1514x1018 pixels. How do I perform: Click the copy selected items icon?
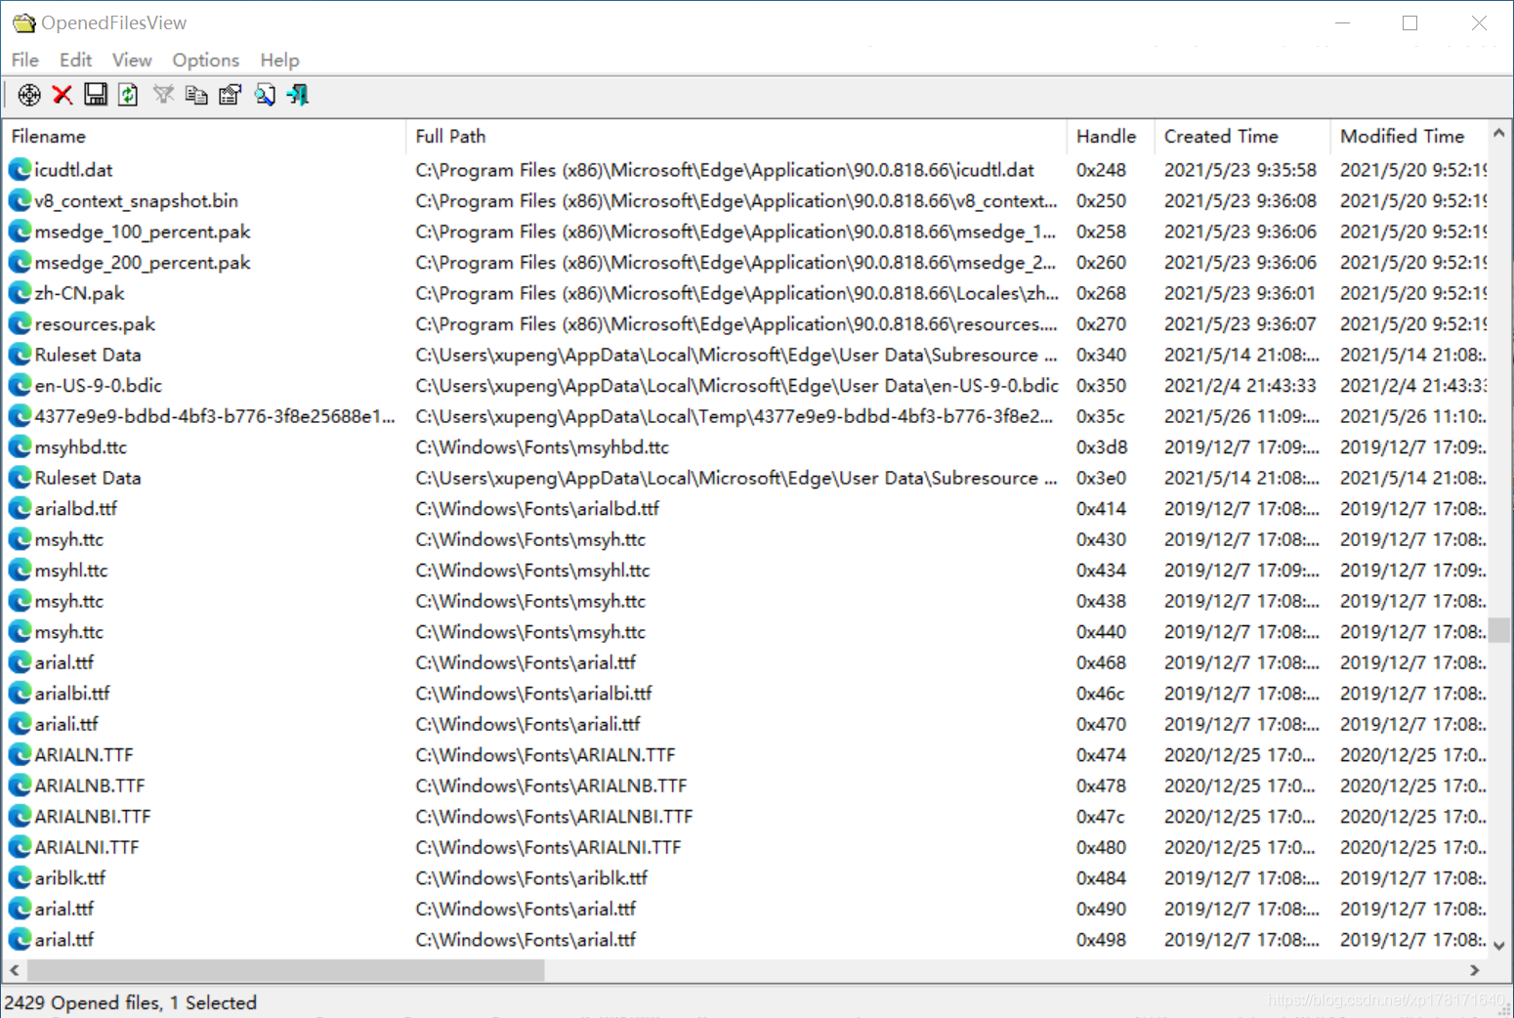196,95
